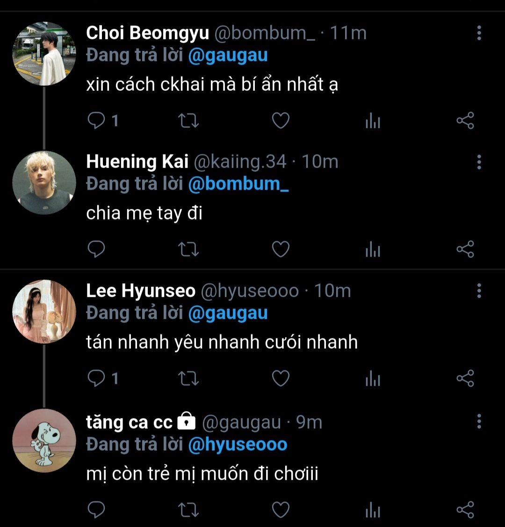Like Huening Kai's reply
This screenshot has height=527, width=505.
(281, 249)
